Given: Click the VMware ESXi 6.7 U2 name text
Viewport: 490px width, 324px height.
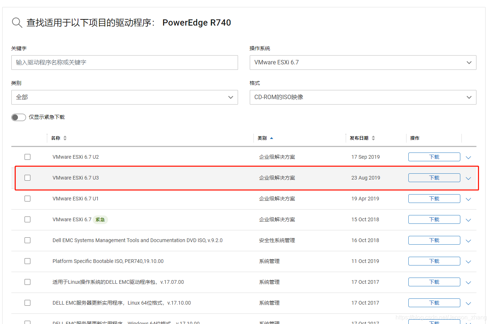Looking at the screenshot, I should coord(76,157).
